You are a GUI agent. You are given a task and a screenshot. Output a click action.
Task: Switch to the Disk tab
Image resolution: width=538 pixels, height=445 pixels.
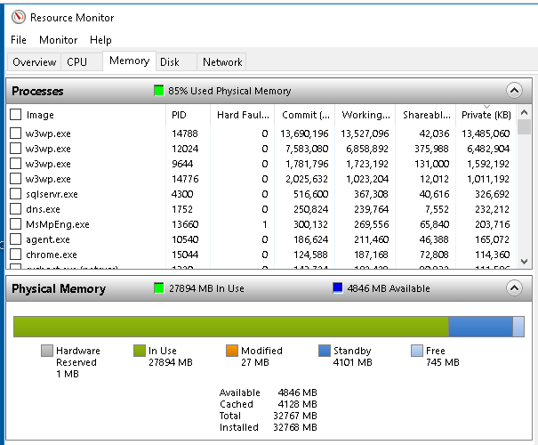point(176,62)
